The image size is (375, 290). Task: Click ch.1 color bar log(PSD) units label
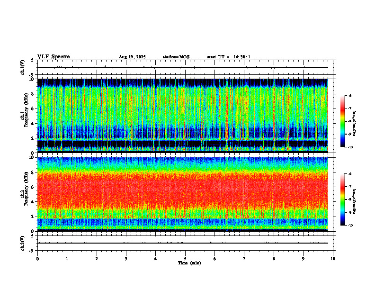tap(355, 124)
